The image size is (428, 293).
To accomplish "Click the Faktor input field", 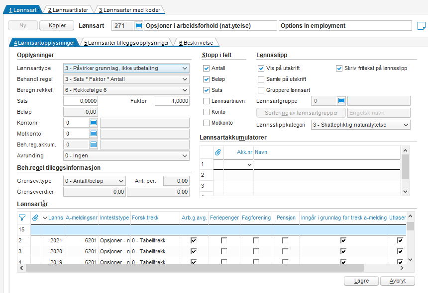I will tap(172, 101).
